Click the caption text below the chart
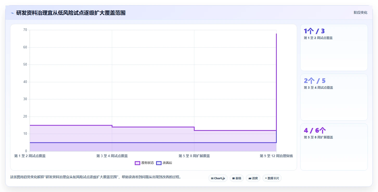378x192 pixels. 95,177
